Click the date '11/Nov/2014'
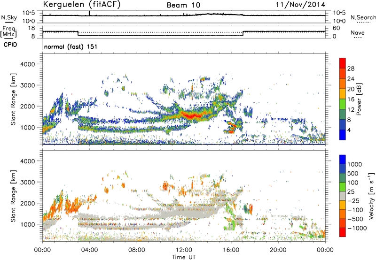The width and height of the screenshot is (376, 260). coord(301,4)
